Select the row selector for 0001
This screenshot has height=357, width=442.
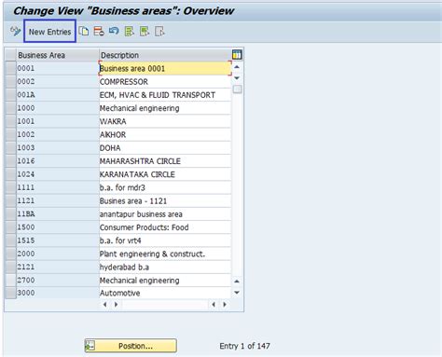tap(10, 68)
